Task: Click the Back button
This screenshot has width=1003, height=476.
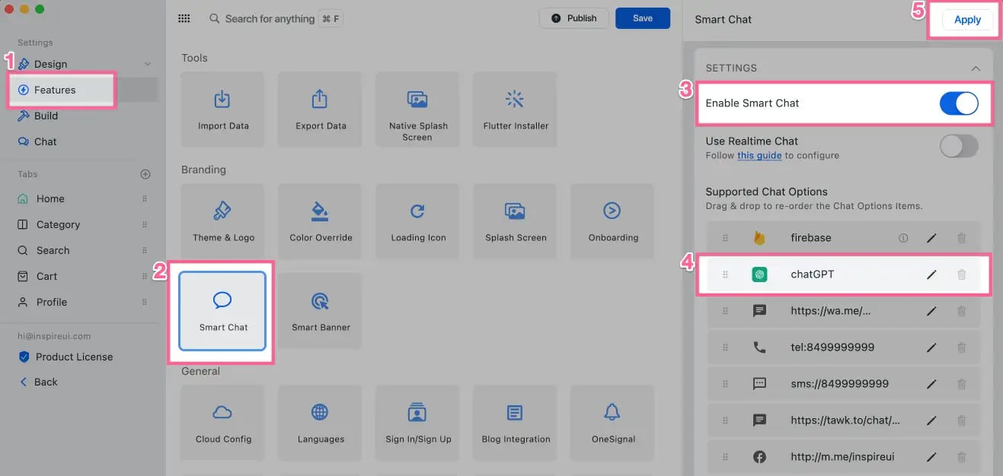Action: [x=46, y=382]
